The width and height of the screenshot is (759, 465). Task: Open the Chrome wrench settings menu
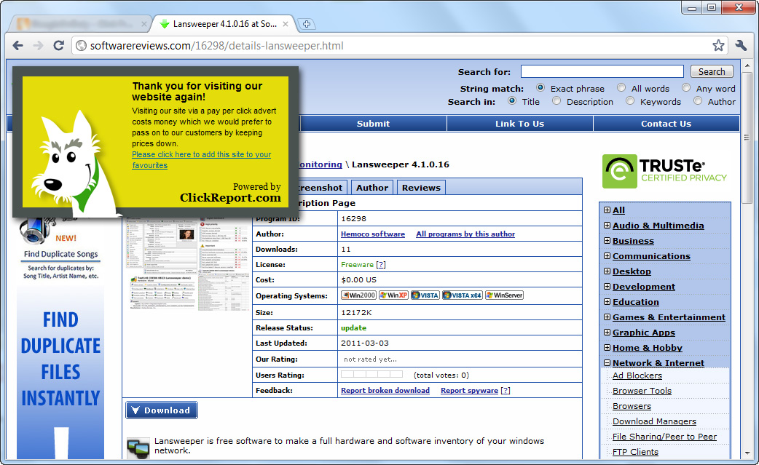(741, 45)
